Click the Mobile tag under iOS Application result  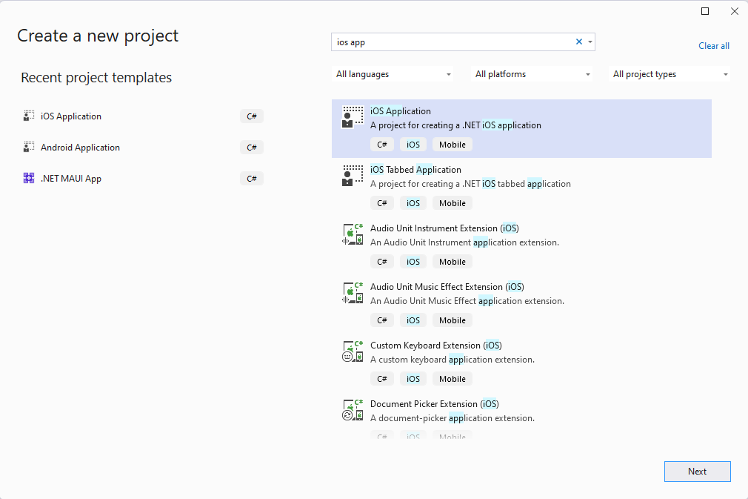pyautogui.click(x=453, y=145)
